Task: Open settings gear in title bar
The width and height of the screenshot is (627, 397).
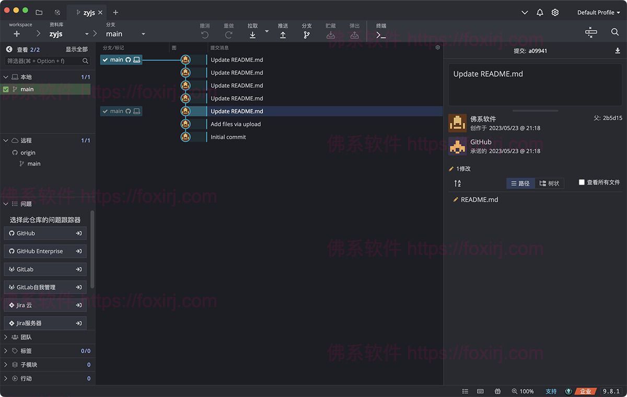Action: click(555, 13)
